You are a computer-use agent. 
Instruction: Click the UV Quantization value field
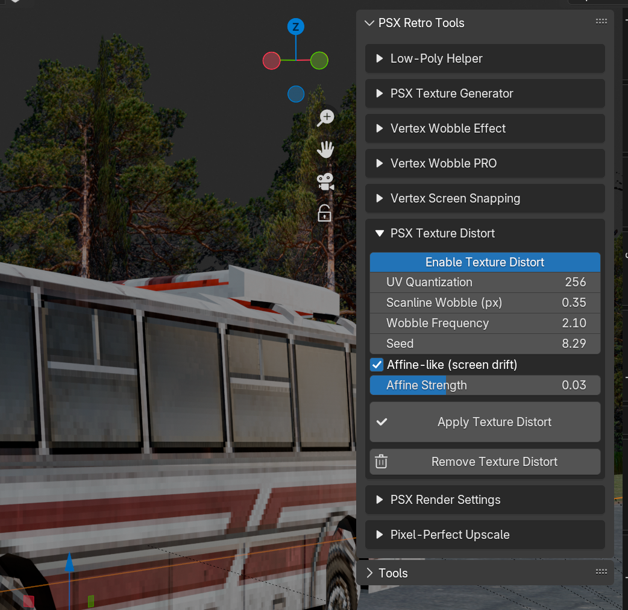pyautogui.click(x=485, y=282)
